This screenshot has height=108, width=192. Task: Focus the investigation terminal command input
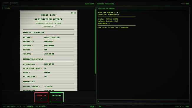[143, 102]
